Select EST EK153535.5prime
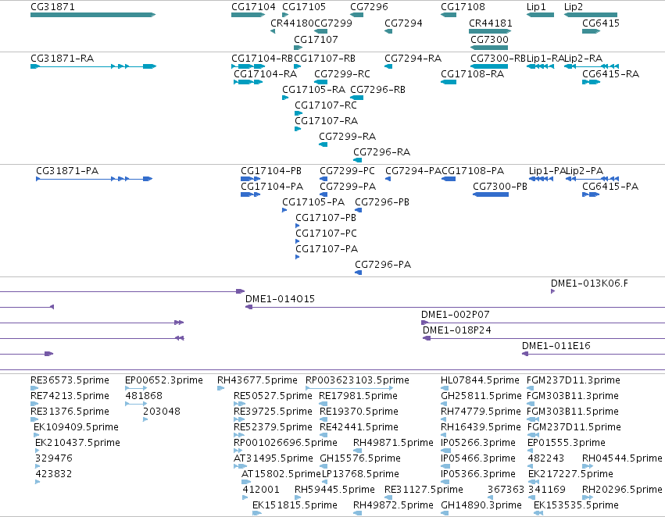Screen dimensions: 665x517 [x=538, y=513]
